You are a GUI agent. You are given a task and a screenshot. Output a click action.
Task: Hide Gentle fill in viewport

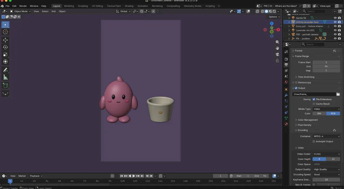coord(335,18)
